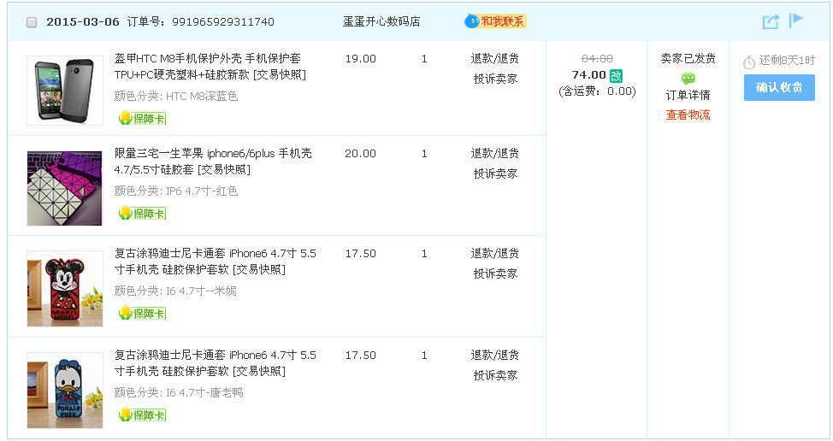This screenshot has width=833, height=441.
Task: Open the Donald Duck case thumbnail
Action: (x=65, y=390)
